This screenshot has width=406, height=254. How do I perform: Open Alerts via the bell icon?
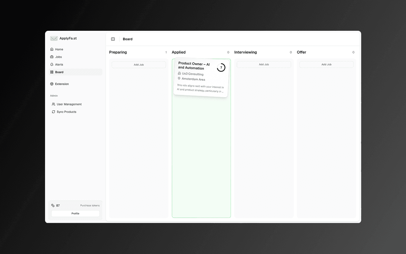52,64
